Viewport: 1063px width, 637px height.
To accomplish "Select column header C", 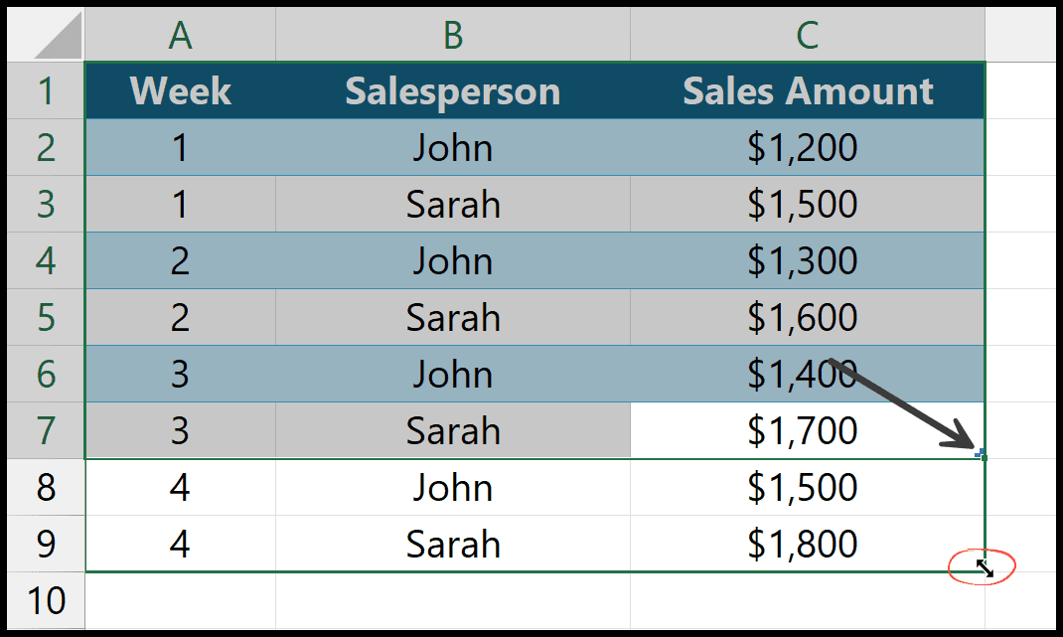I will 807,33.
